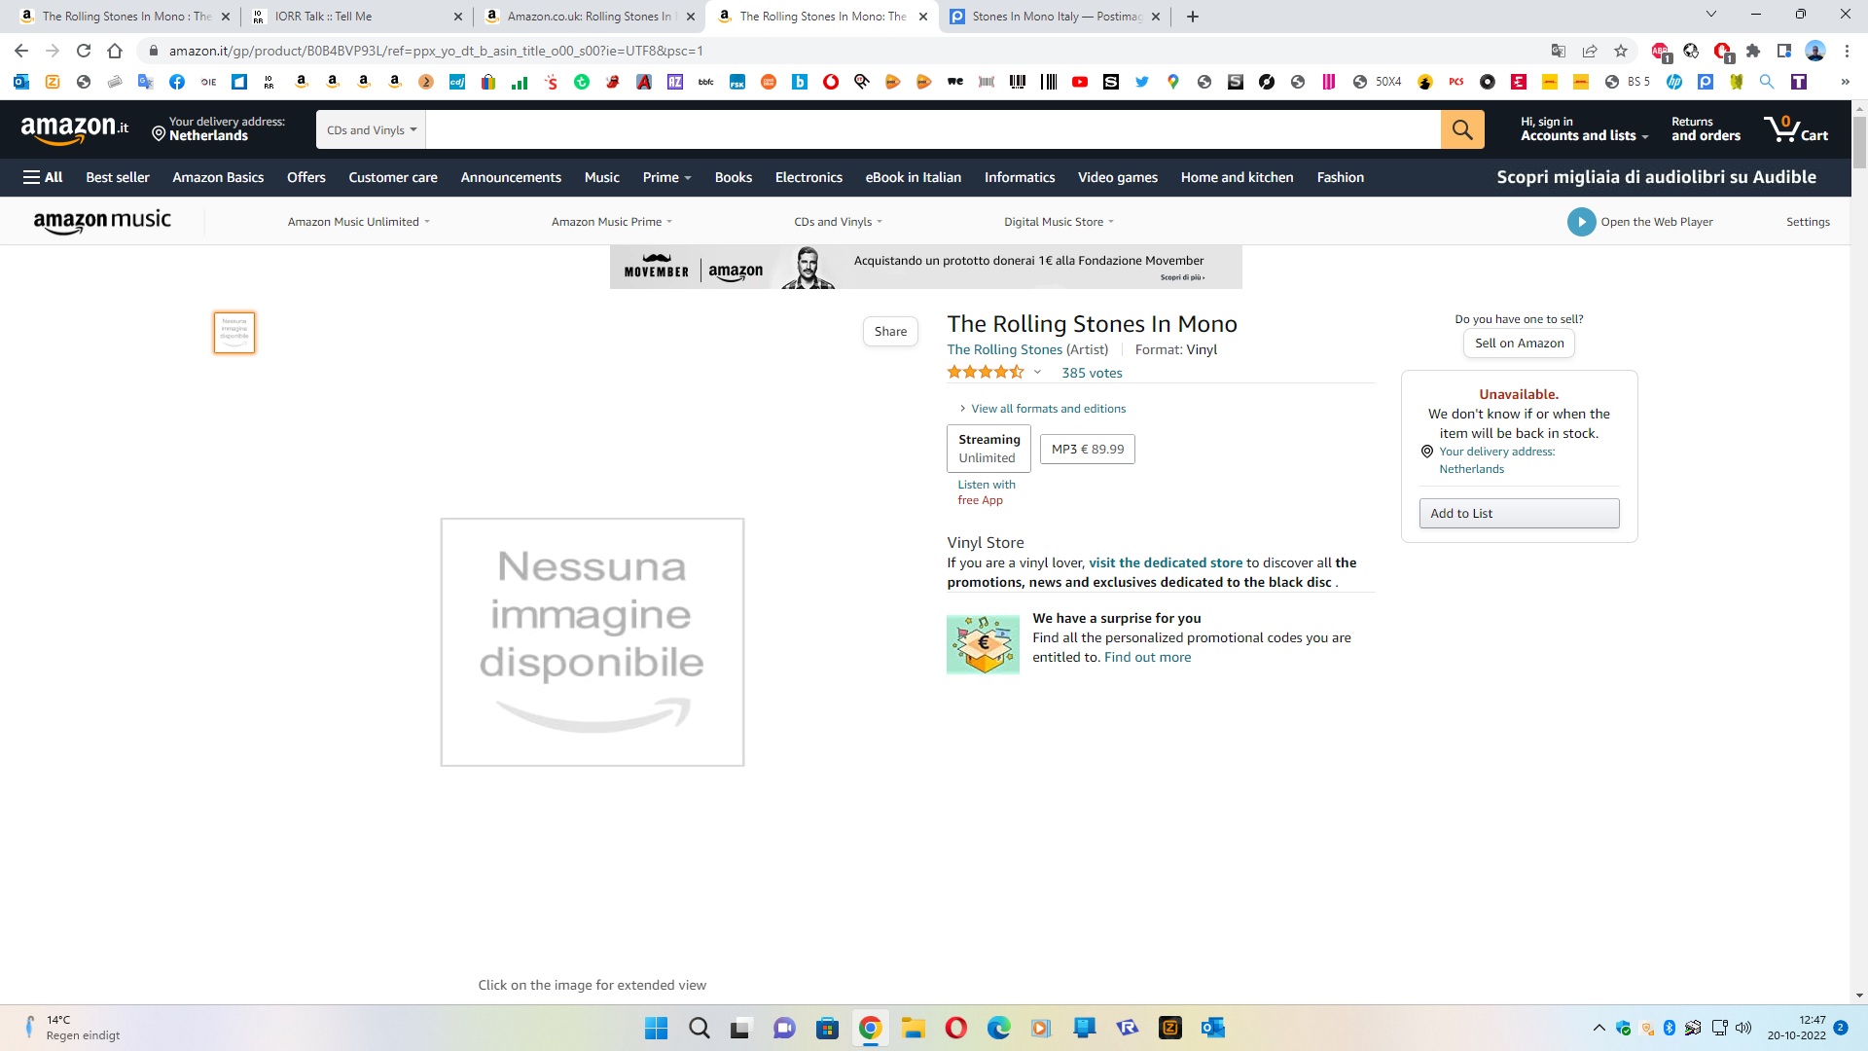Open The Rolling Stones artist link
The width and height of the screenshot is (1868, 1051).
tap(1004, 349)
